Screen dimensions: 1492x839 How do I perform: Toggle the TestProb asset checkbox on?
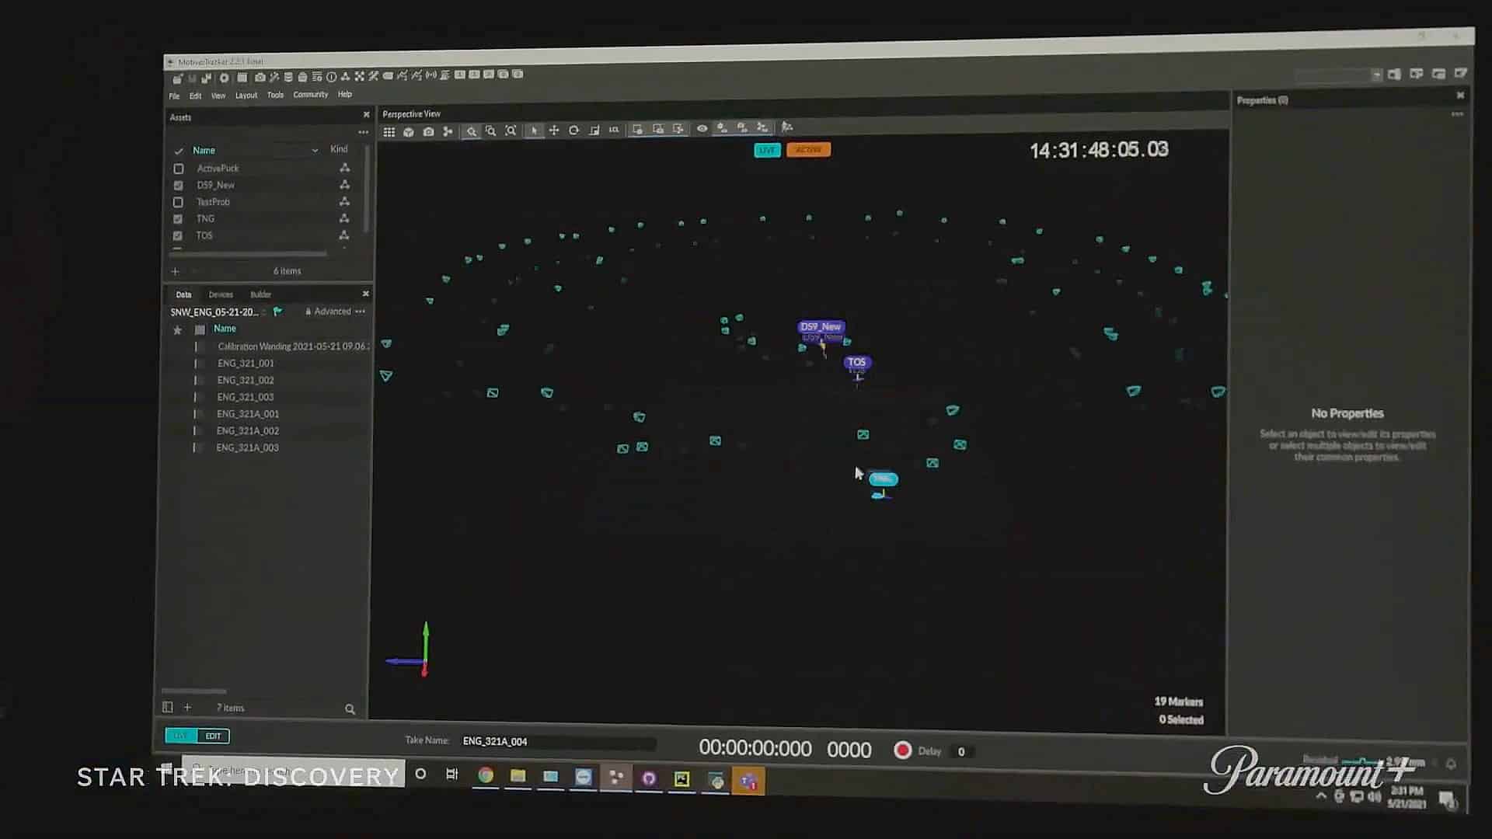click(x=179, y=201)
